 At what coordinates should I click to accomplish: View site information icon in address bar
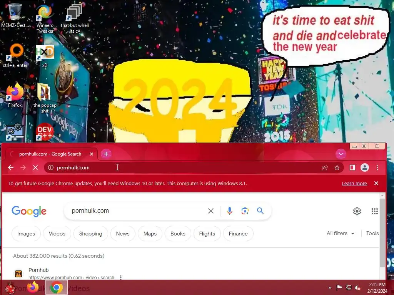pyautogui.click(x=51, y=167)
